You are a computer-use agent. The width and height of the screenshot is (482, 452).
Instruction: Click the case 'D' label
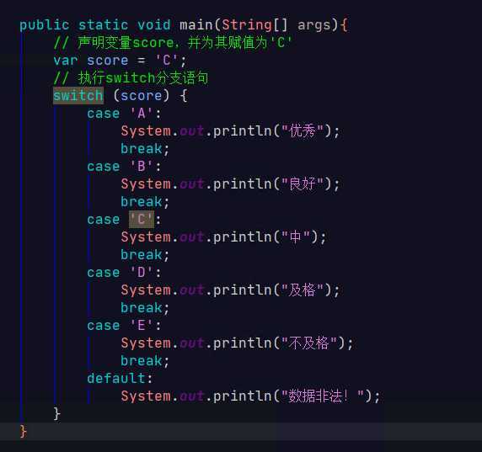[124, 273]
